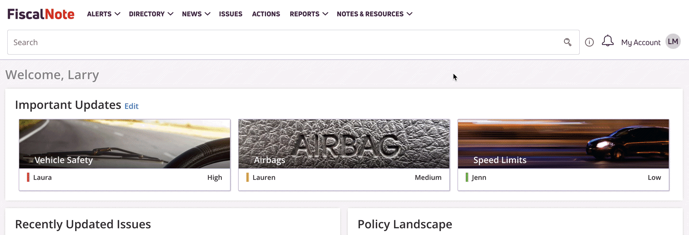Viewport: 689px width, 235px height.
Task: Open the notifications bell
Action: tap(608, 41)
